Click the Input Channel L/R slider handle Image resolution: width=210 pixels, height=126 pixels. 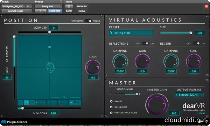coord(137,94)
